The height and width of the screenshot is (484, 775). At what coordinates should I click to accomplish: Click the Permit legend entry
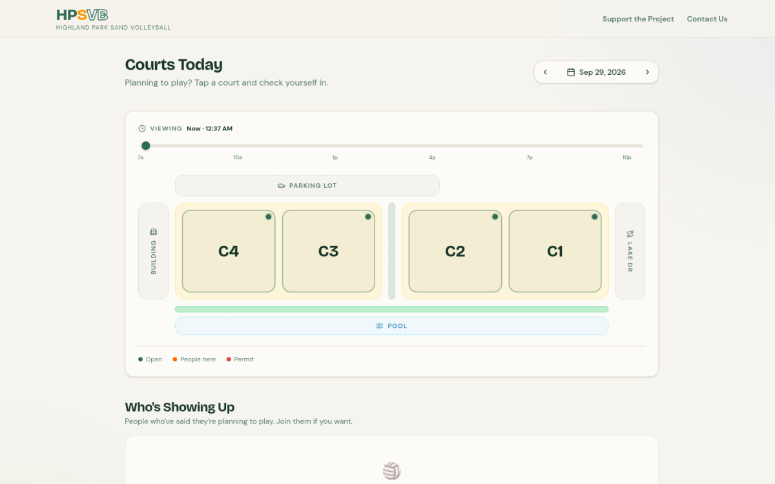click(240, 359)
